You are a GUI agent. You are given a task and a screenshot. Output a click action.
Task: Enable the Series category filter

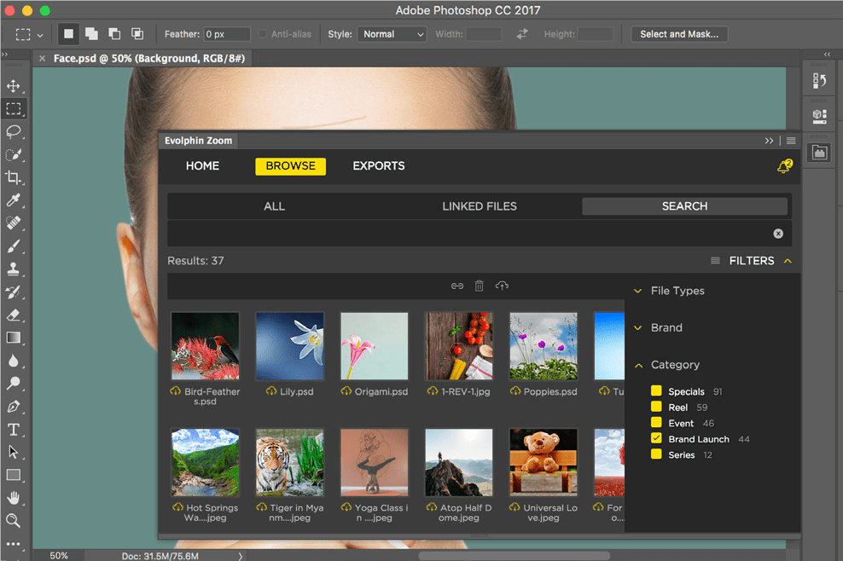656,454
